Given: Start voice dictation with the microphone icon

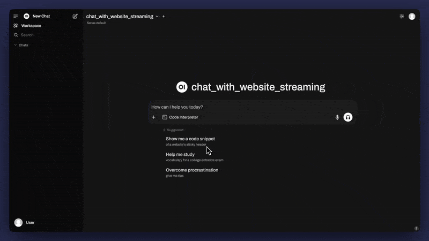Looking at the screenshot, I should click(337, 117).
